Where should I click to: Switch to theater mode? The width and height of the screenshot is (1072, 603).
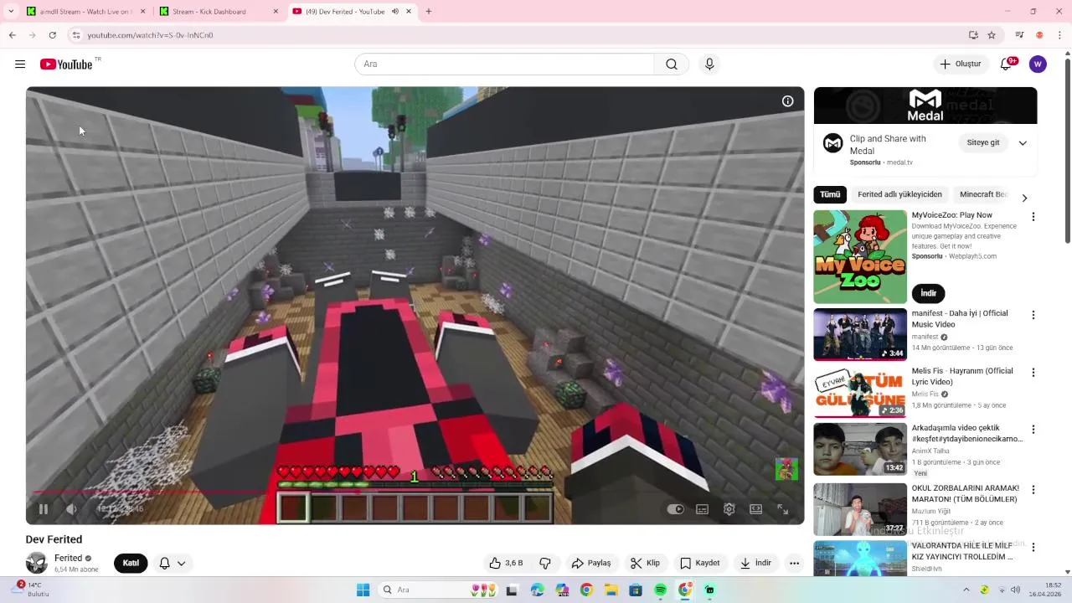(755, 509)
